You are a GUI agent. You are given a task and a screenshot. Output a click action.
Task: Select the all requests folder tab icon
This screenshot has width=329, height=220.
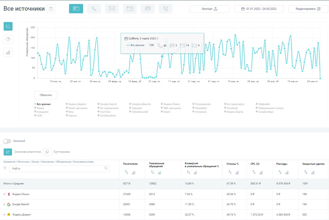[76, 9]
